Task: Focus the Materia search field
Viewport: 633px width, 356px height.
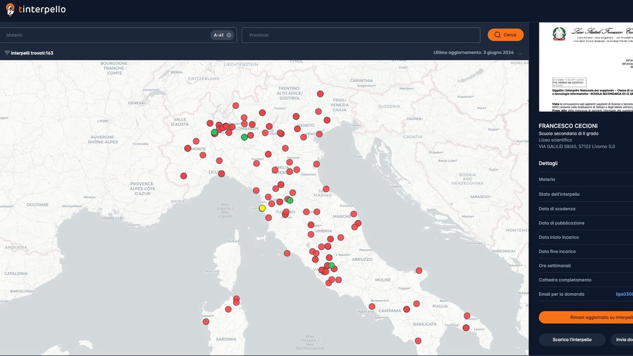Action: pos(118,35)
